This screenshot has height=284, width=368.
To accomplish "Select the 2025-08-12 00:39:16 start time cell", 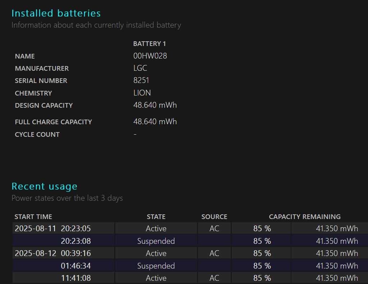I will click(53, 253).
